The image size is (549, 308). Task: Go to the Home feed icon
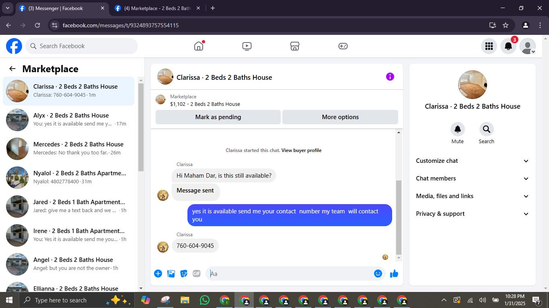coord(199,46)
